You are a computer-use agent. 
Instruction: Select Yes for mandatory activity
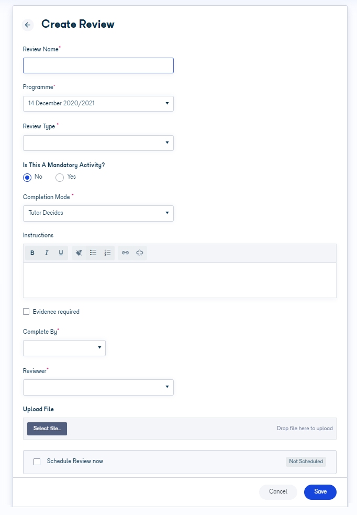(59, 178)
